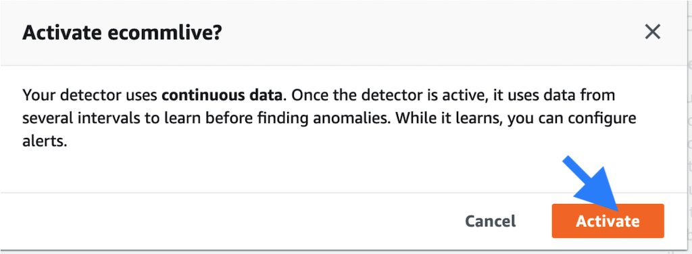Click the orange Activate button

click(608, 221)
